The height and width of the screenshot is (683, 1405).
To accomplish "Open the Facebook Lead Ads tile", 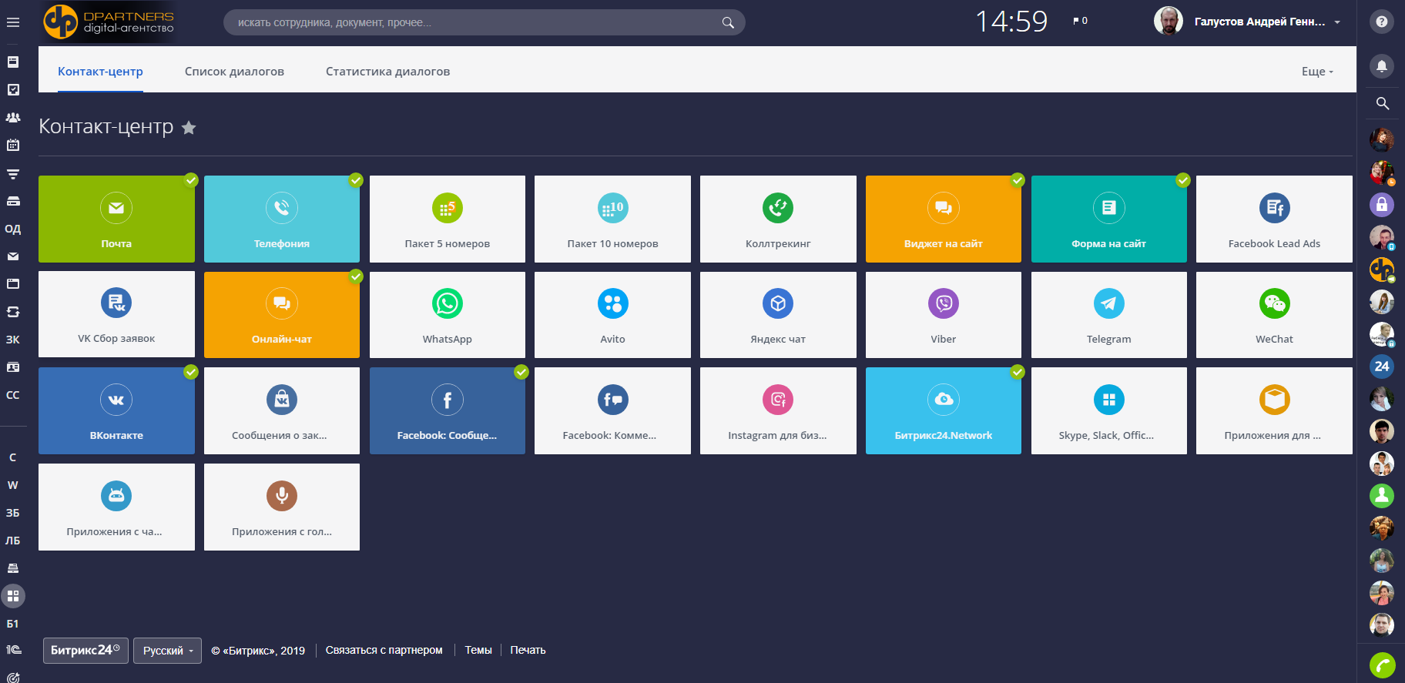I will [x=1274, y=219].
